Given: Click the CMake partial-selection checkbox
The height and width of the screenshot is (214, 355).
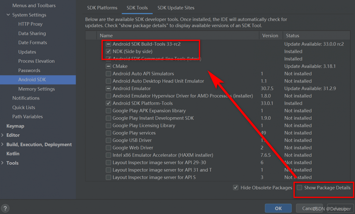Looking at the screenshot, I should click(x=108, y=66).
